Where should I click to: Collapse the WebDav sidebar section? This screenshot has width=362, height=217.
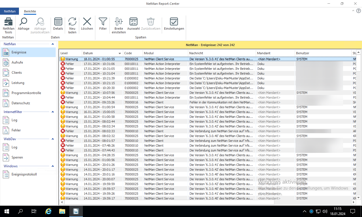pyautogui.click(x=53, y=139)
